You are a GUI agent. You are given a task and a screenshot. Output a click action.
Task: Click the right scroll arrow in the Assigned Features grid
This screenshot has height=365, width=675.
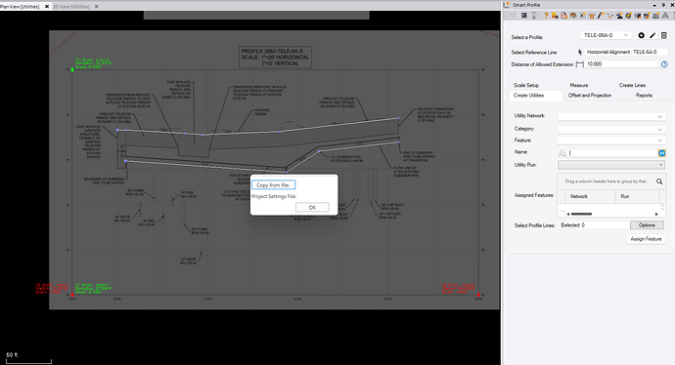tap(656, 214)
